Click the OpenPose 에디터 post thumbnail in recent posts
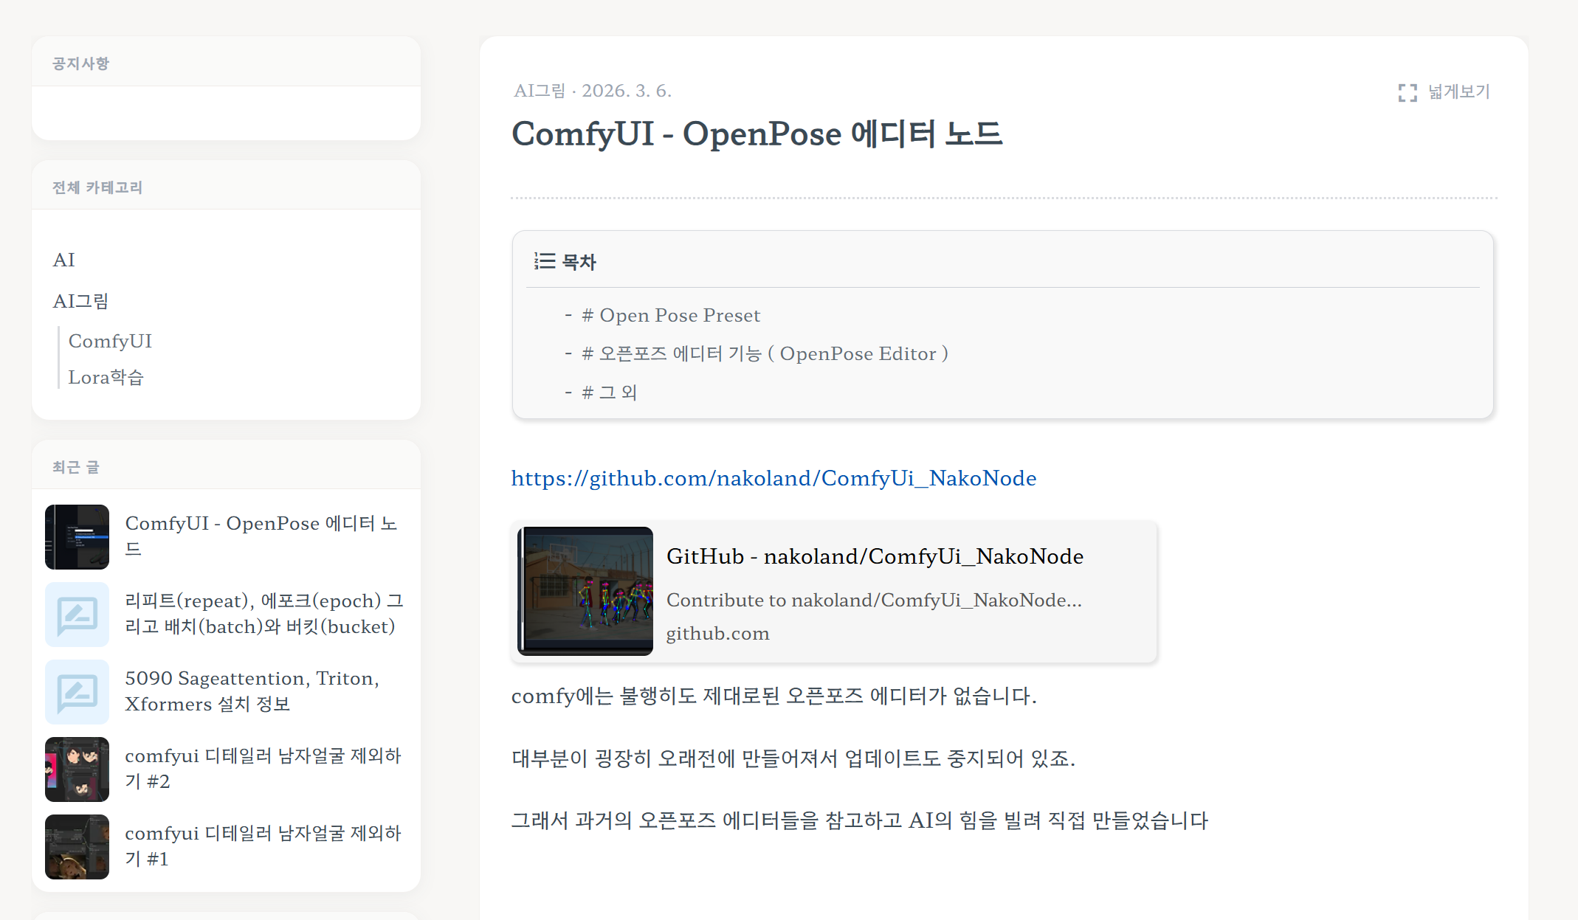Image resolution: width=1578 pixels, height=920 pixels. click(x=77, y=536)
